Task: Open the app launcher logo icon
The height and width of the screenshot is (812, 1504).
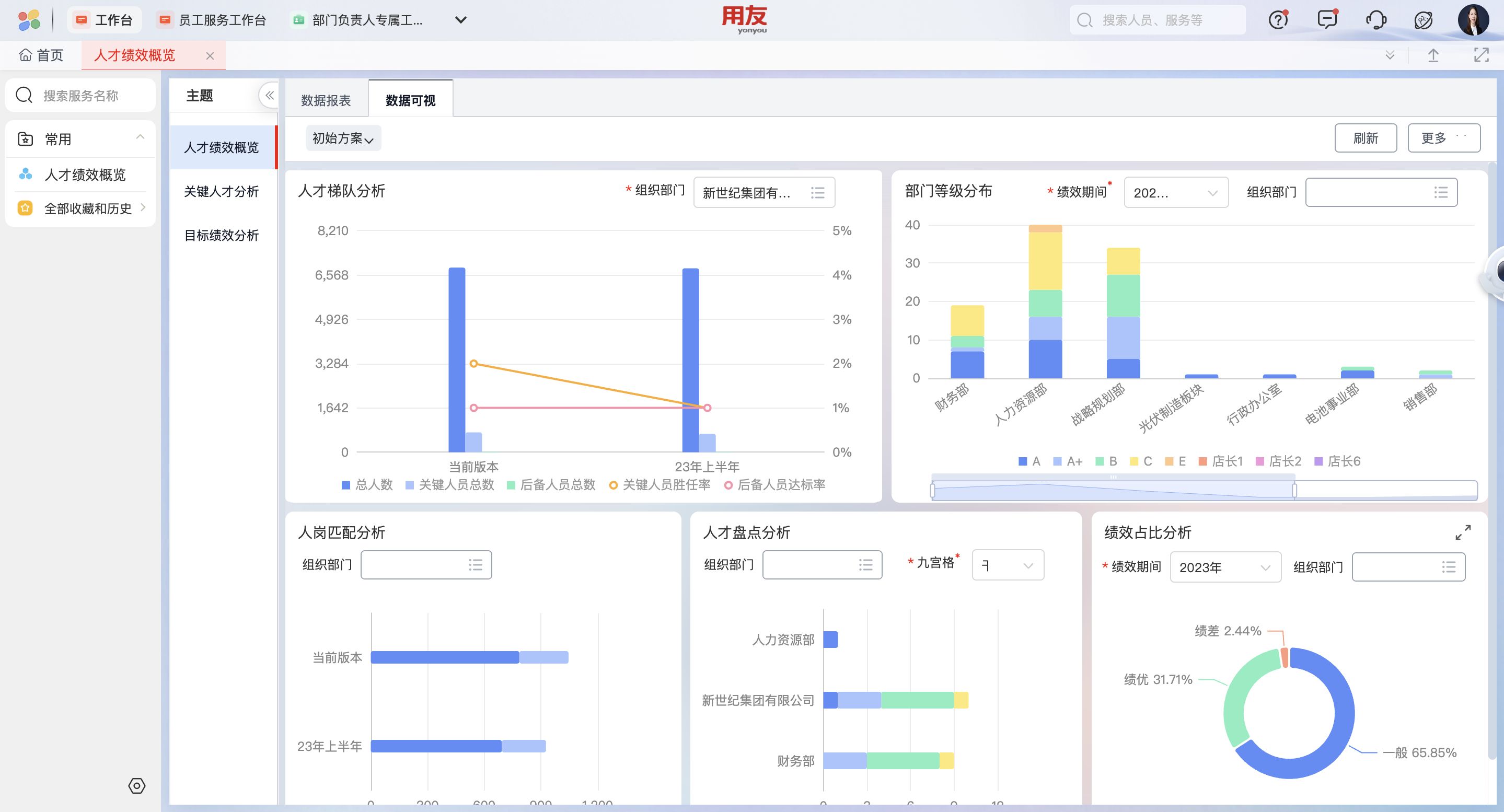Action: pos(29,20)
